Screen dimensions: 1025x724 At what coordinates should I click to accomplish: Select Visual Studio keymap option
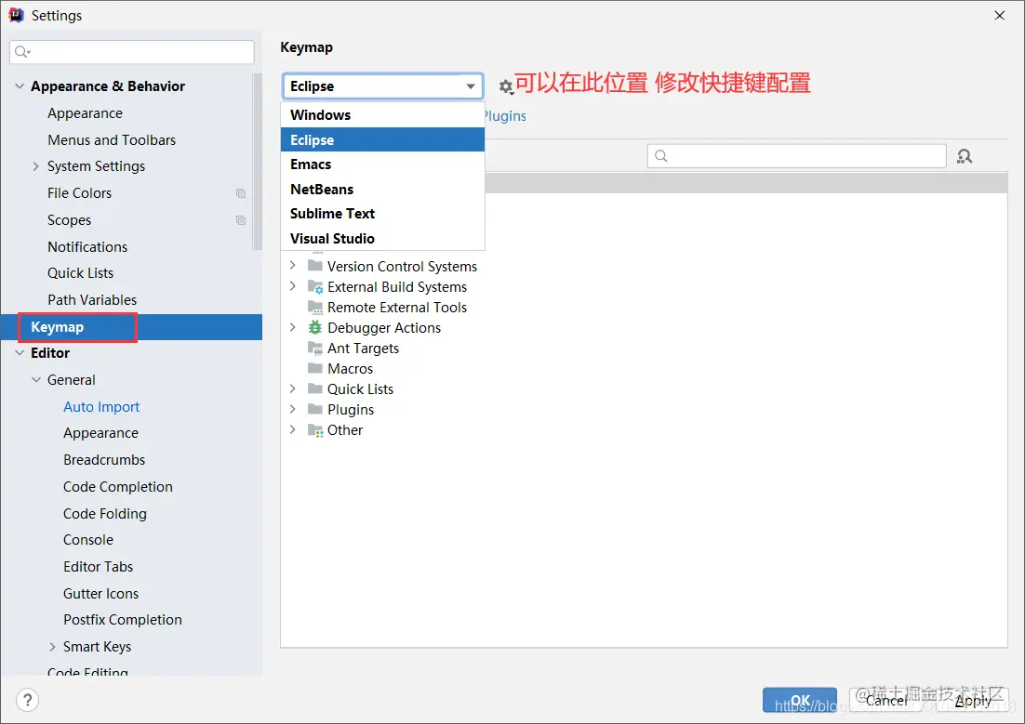click(x=382, y=239)
